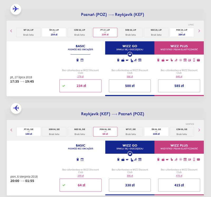Click the outbound time 17:35 → 19:45
Screen dimensions: 211x197
[22, 81]
